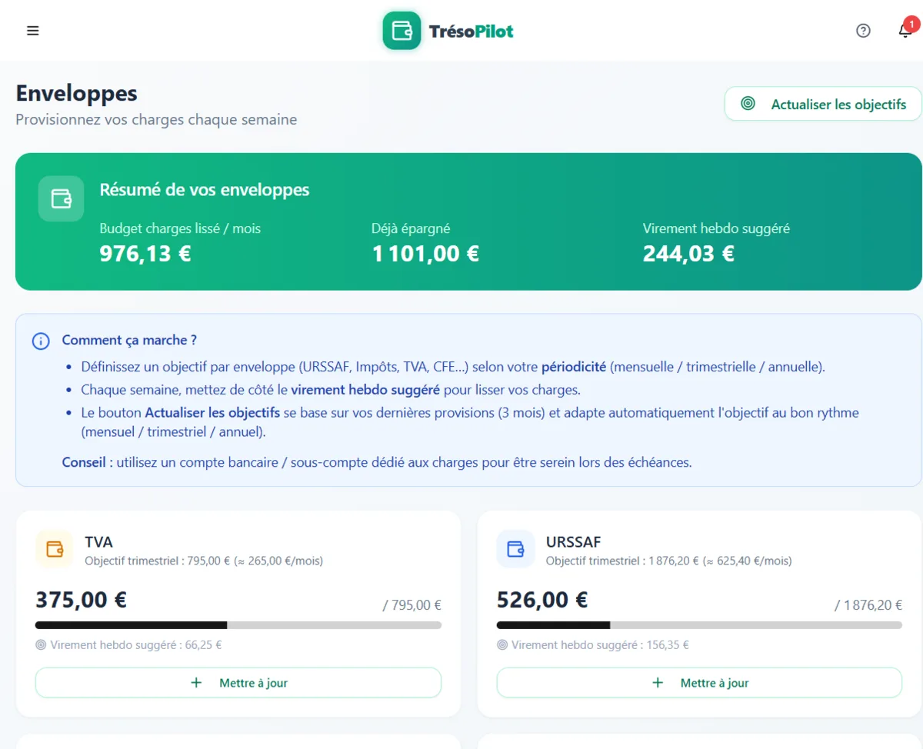Select the TVA amount 375,00 €

pyautogui.click(x=80, y=599)
